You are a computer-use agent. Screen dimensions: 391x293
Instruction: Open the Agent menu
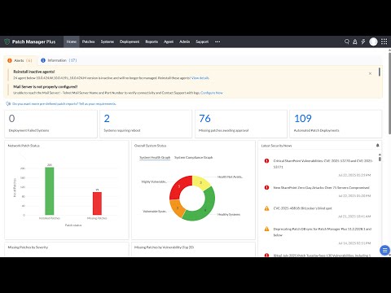click(x=169, y=42)
